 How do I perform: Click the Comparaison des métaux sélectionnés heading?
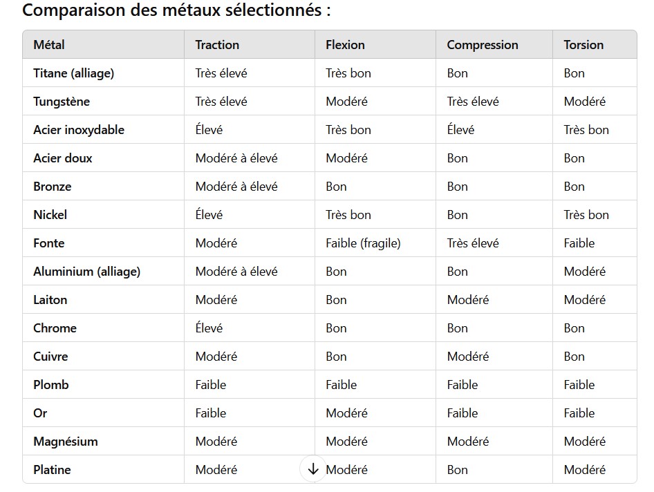tap(176, 11)
